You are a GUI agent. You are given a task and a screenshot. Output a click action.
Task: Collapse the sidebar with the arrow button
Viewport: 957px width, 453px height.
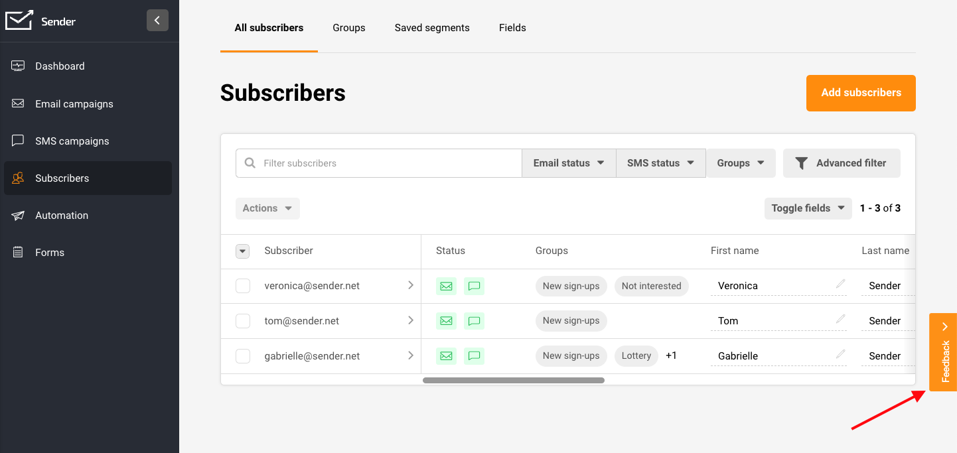tap(157, 21)
